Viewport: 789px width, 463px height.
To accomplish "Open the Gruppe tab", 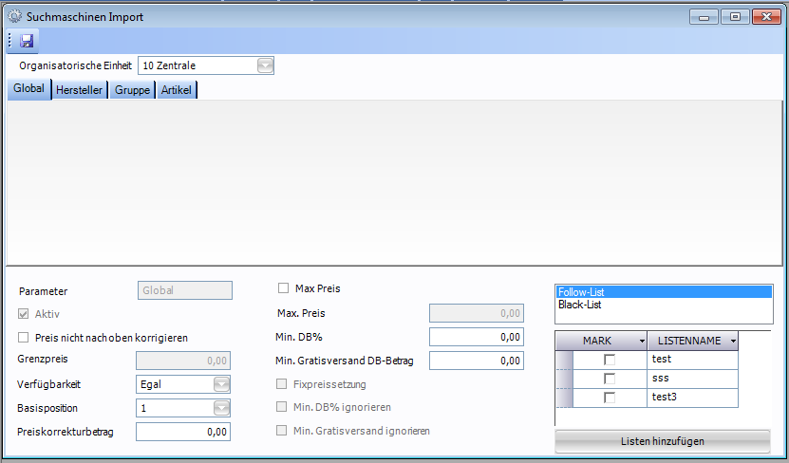I will tap(132, 90).
